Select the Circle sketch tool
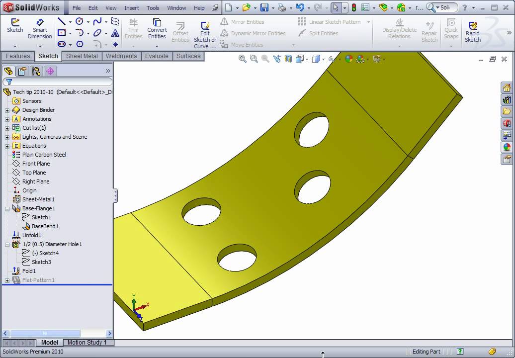This screenshot has height=358, width=515. click(x=79, y=21)
